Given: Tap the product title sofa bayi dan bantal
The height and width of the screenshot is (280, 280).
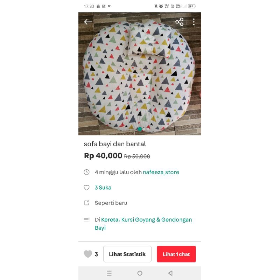Looking at the screenshot, I should 115,144.
